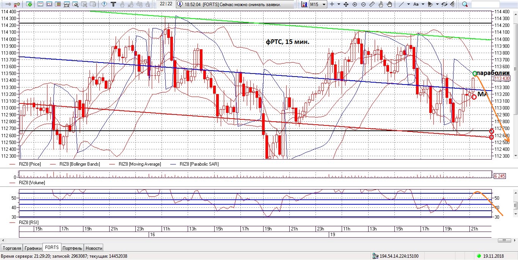
Task: Toggle the hide objects eye icon
Action: (444, 4)
